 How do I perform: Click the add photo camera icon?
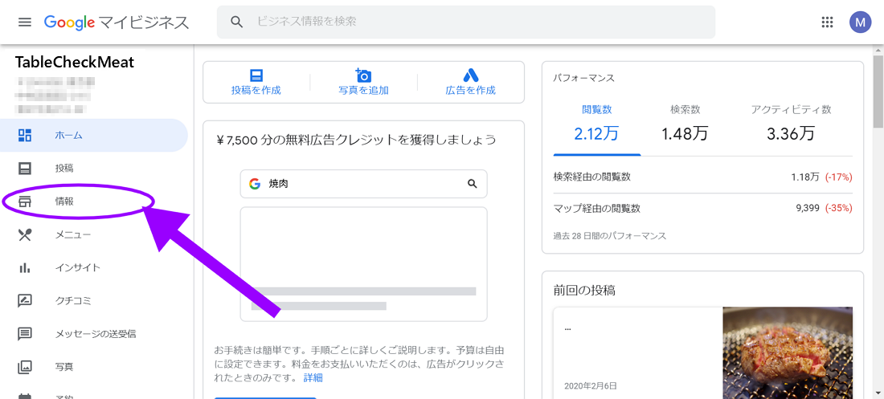click(x=363, y=75)
